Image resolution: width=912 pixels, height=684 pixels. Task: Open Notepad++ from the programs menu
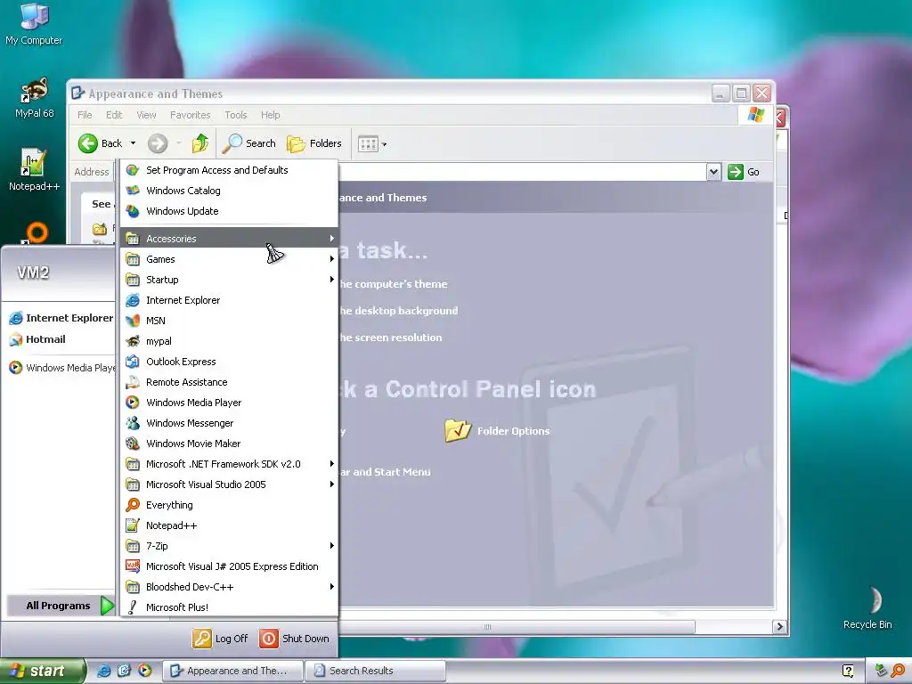pyautogui.click(x=229, y=525)
